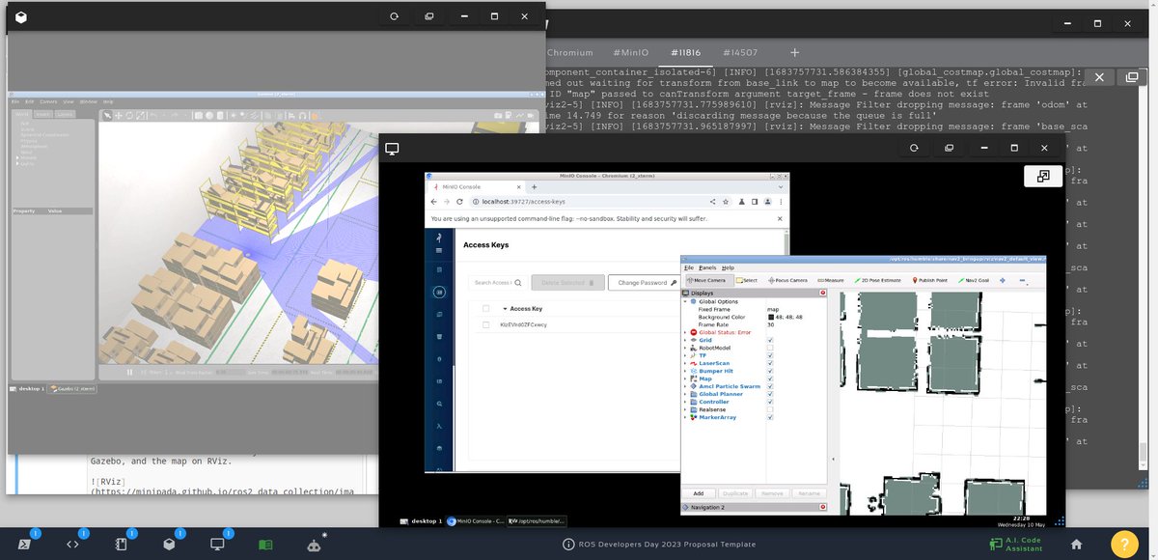Switch to the #MinIO terminal tab
This screenshot has width=1158, height=560.
coord(632,52)
